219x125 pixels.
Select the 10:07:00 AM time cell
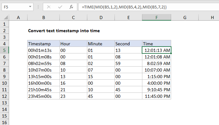coord(156,70)
